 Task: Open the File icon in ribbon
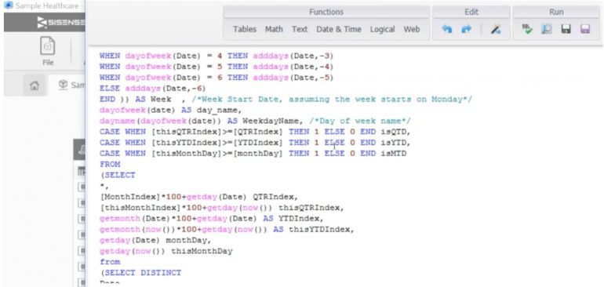coord(48,51)
